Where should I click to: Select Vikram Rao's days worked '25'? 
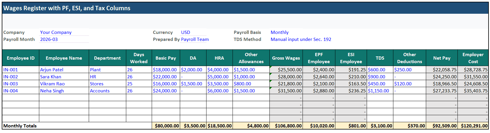point(139,84)
